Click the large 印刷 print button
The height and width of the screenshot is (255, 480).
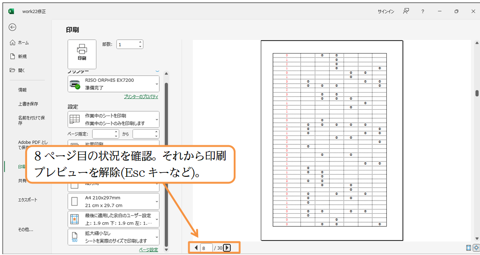tap(82, 54)
